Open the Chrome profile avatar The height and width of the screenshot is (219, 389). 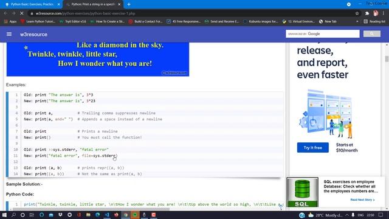pos(376,13)
